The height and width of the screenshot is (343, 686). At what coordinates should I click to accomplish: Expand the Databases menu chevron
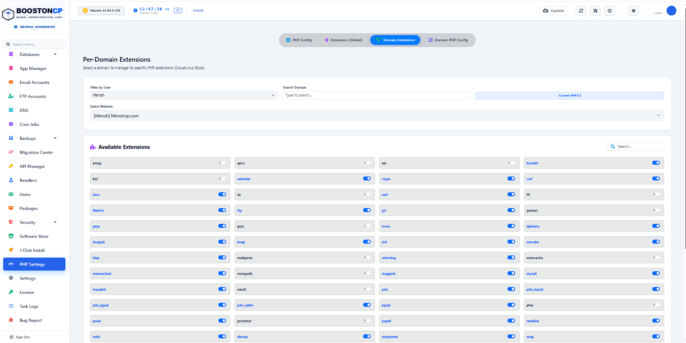click(55, 54)
